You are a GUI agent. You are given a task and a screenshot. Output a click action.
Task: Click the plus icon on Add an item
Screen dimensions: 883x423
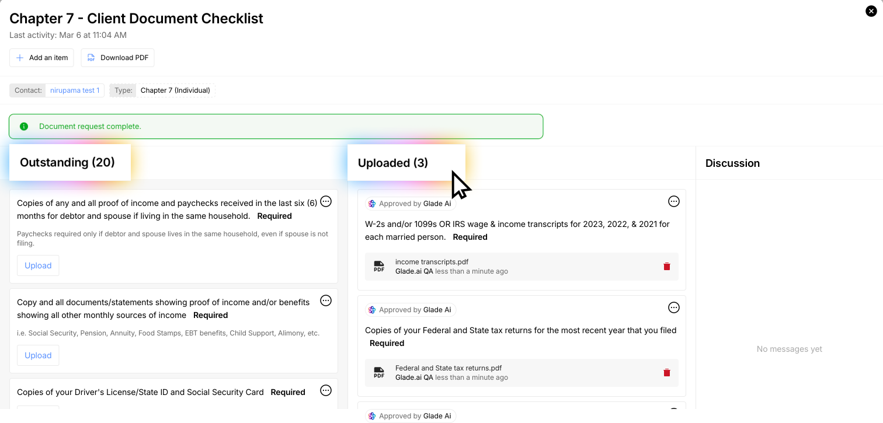click(20, 58)
